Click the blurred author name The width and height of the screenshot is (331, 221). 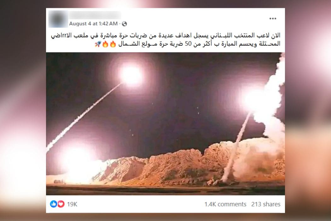pyautogui.click(x=95, y=15)
